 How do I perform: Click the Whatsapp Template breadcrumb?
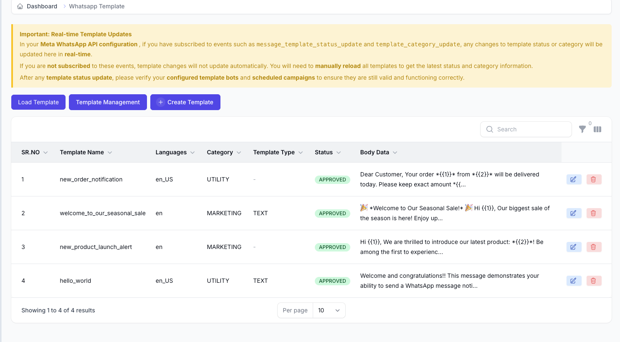coord(96,6)
